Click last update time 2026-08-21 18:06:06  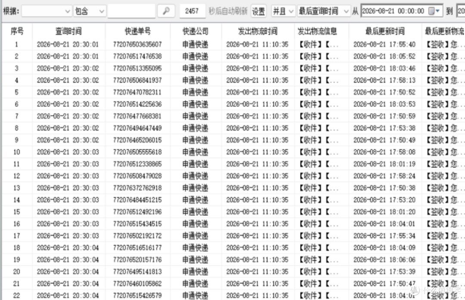pyautogui.click(x=384, y=259)
